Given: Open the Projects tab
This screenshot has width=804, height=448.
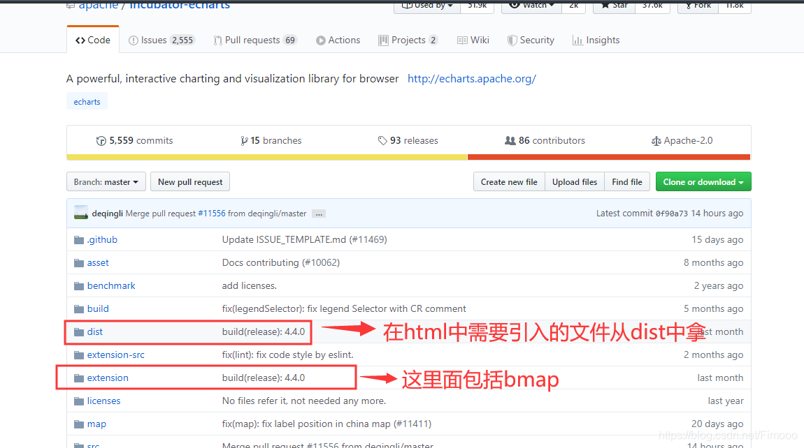Looking at the screenshot, I should point(408,40).
